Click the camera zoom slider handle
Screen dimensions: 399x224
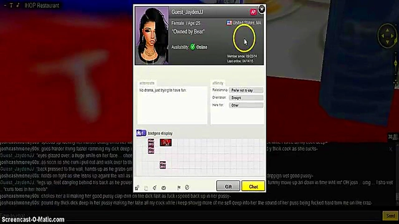(396, 63)
